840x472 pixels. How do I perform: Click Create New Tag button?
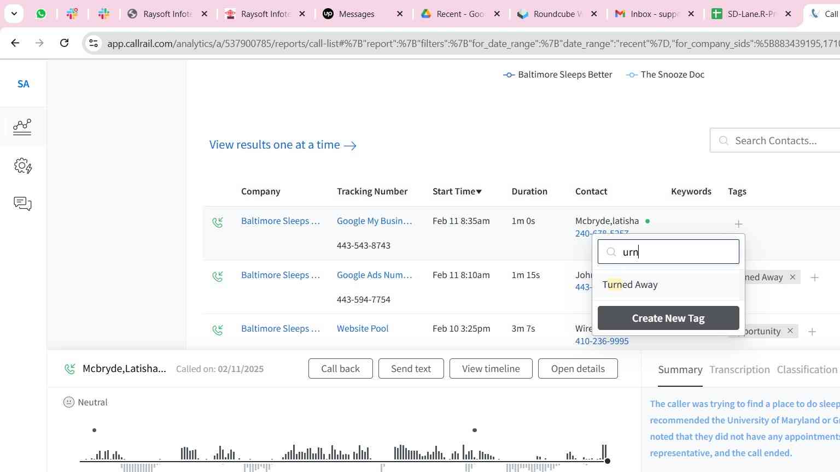[668, 318]
